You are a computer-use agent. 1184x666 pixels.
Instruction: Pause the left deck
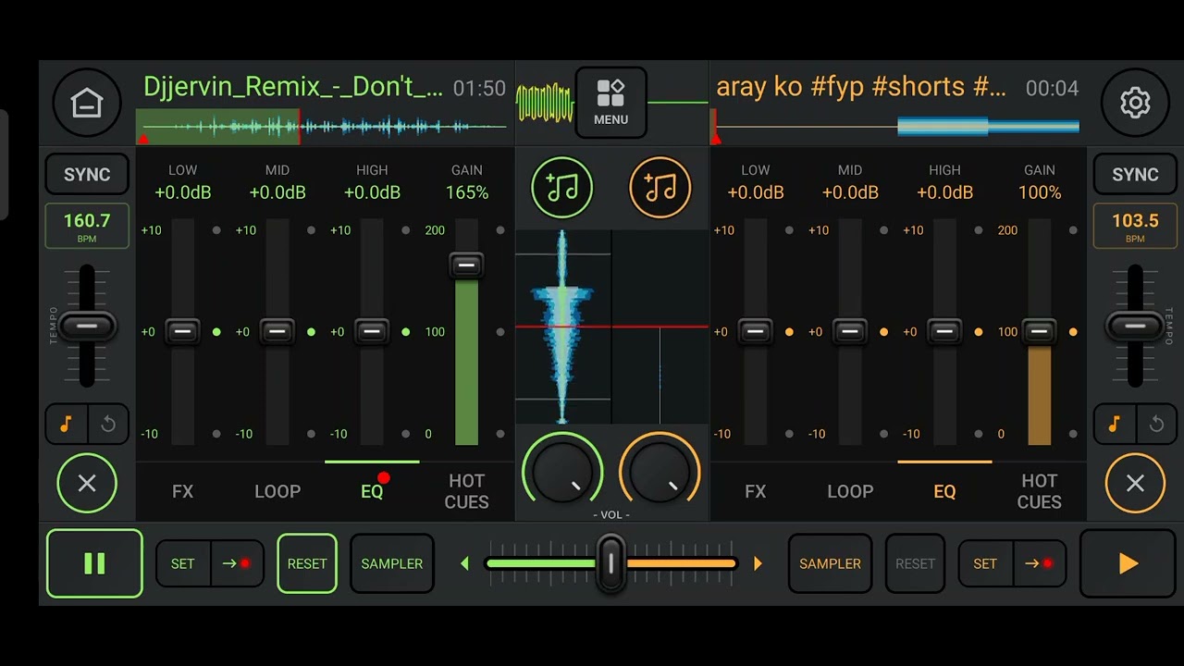point(94,563)
